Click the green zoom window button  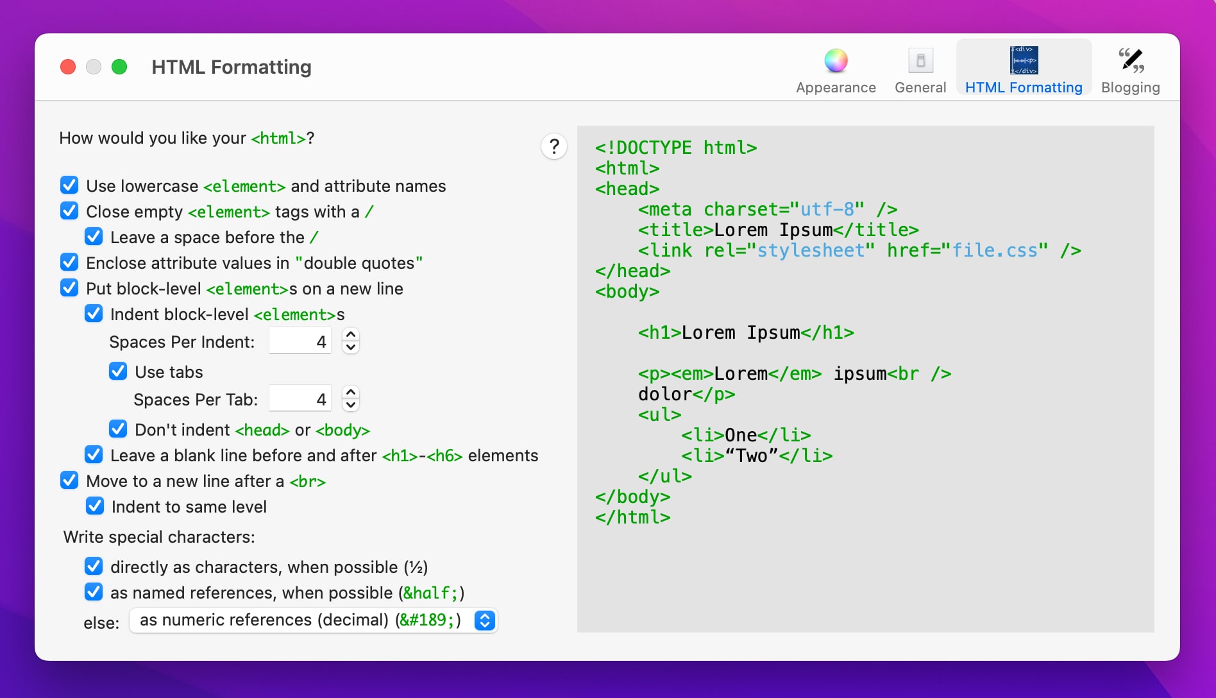click(x=119, y=67)
